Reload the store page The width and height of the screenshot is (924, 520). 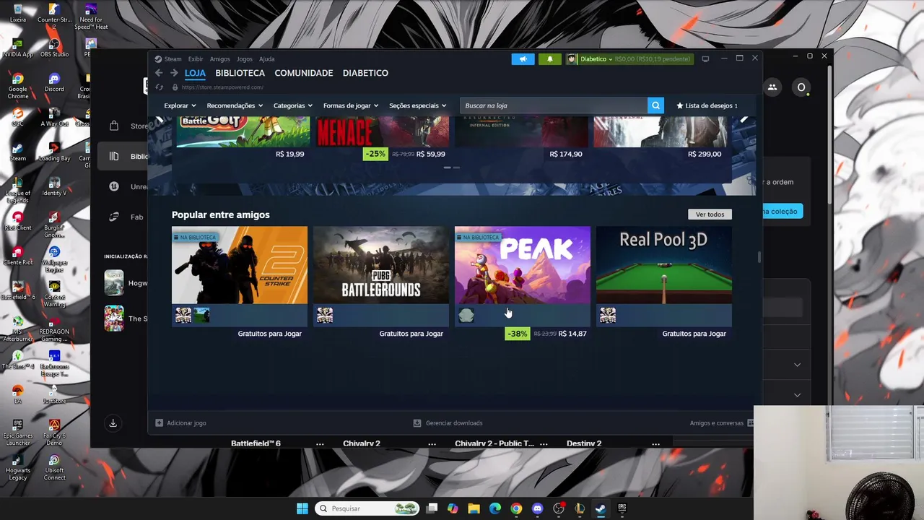(159, 87)
